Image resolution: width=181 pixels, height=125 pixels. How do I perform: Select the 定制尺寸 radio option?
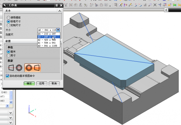tap(8, 25)
